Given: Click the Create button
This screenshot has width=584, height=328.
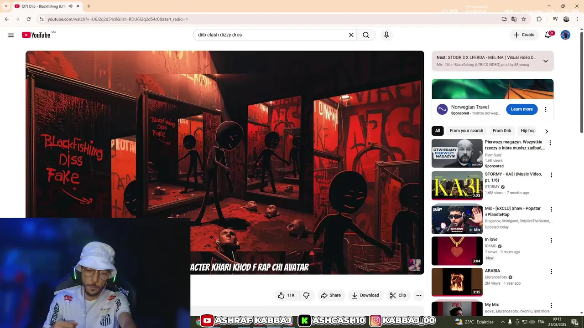Looking at the screenshot, I should [x=524, y=35].
